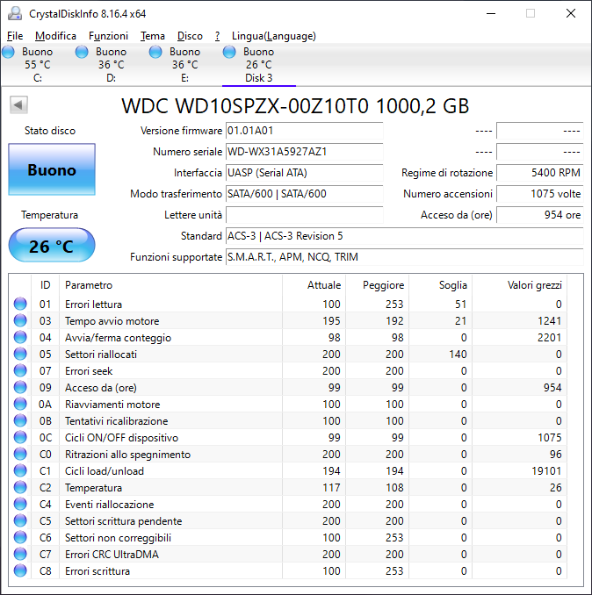Click the Attuale column header
The width and height of the screenshot is (592, 595).
click(314, 285)
